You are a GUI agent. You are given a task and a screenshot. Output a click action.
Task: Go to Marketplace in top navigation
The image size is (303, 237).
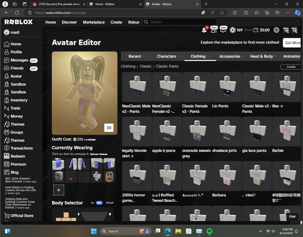point(94,22)
